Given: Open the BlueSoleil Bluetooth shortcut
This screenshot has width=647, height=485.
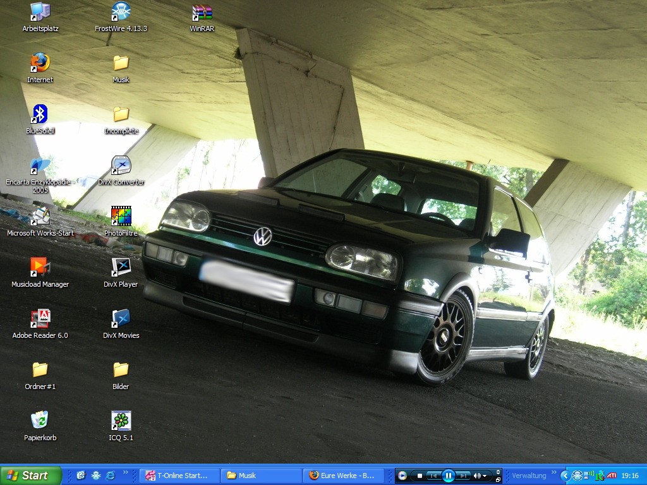Looking at the screenshot, I should pyautogui.click(x=40, y=119).
